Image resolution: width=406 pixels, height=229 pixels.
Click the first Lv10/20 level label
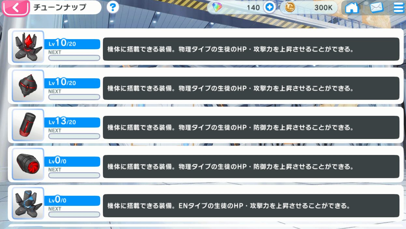click(72, 44)
